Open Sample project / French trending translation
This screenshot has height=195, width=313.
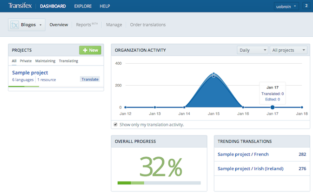243,154
